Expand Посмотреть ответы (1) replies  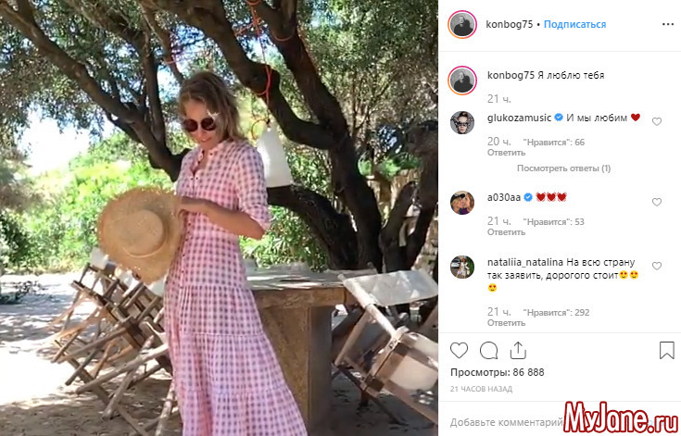click(x=563, y=168)
